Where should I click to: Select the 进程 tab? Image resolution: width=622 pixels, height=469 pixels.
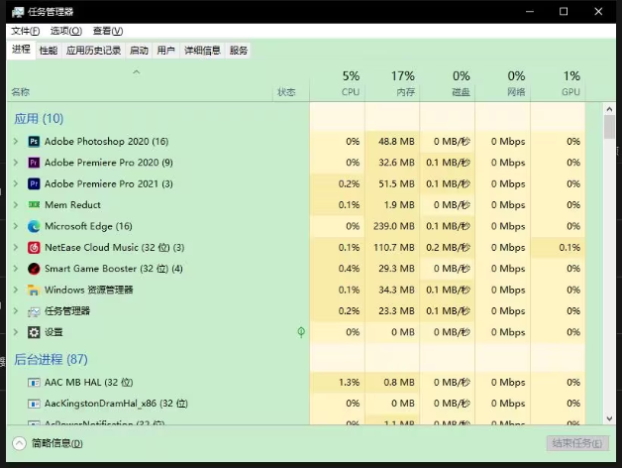tap(21, 50)
